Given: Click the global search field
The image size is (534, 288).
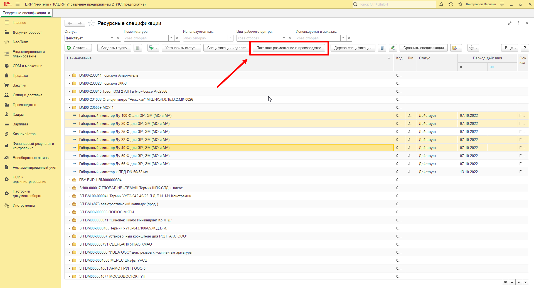Looking at the screenshot, I should click(x=394, y=4).
